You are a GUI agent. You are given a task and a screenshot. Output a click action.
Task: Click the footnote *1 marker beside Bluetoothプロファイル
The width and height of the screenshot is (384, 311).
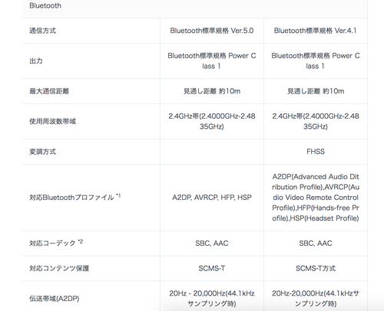click(x=118, y=196)
